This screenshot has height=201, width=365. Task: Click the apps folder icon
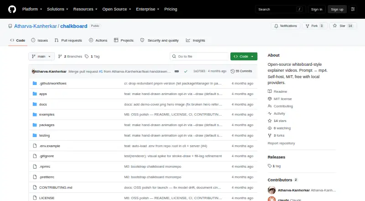pos(35,94)
